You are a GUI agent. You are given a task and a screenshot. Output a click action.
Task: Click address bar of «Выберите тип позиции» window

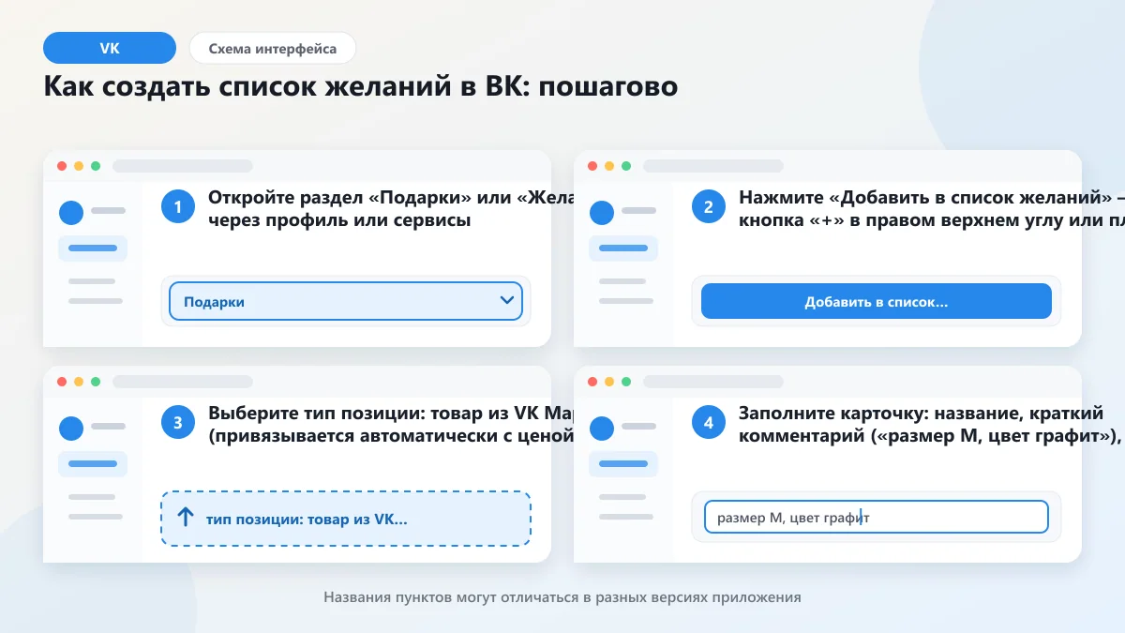click(183, 382)
